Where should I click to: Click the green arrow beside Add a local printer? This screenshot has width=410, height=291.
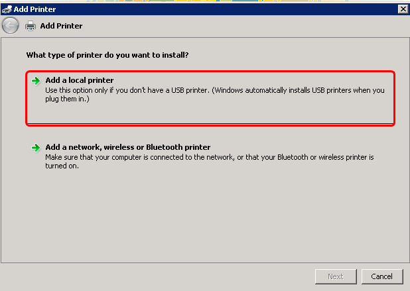[36, 80]
